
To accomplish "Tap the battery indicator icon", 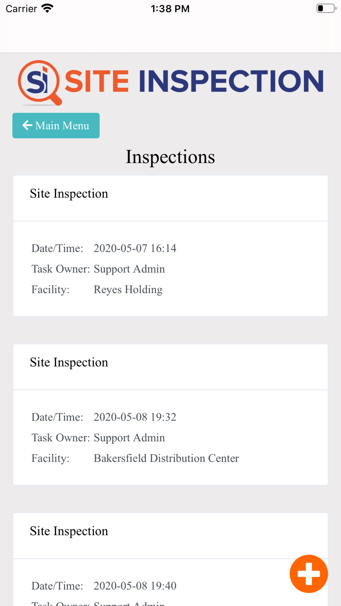I will click(x=326, y=8).
